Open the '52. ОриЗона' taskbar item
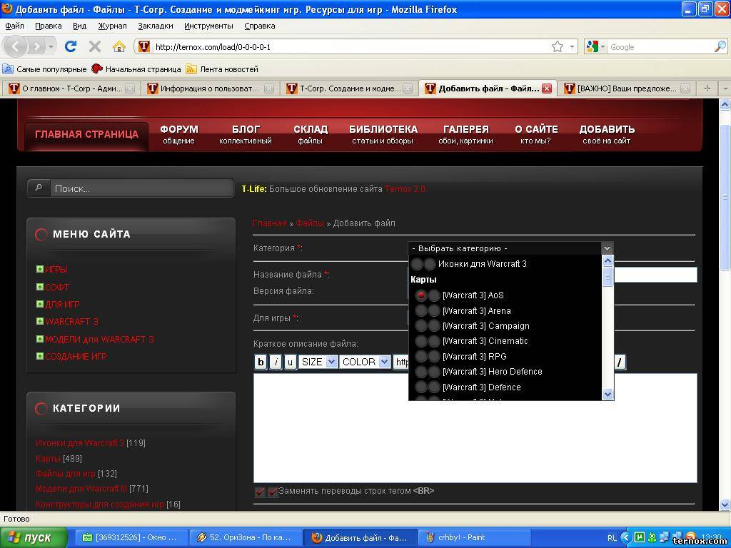This screenshot has height=548, width=731. click(x=246, y=538)
